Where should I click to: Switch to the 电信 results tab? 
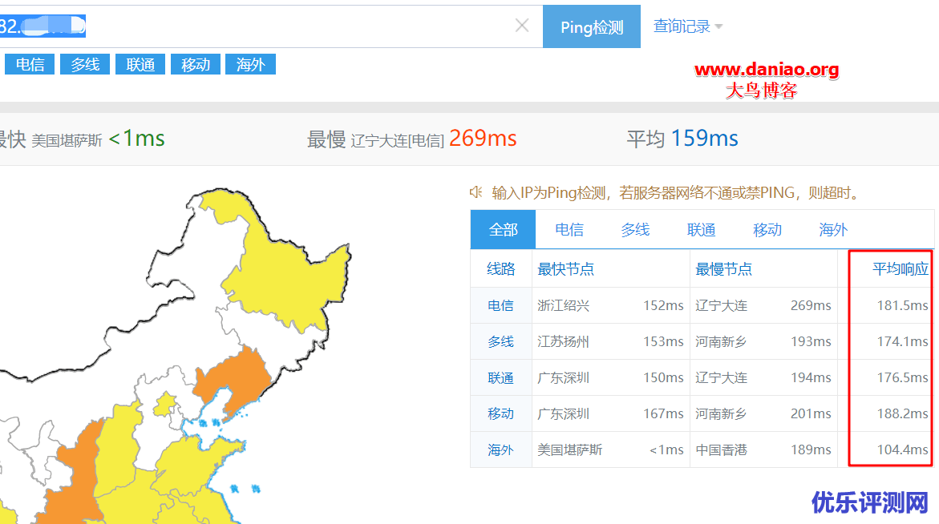click(569, 229)
